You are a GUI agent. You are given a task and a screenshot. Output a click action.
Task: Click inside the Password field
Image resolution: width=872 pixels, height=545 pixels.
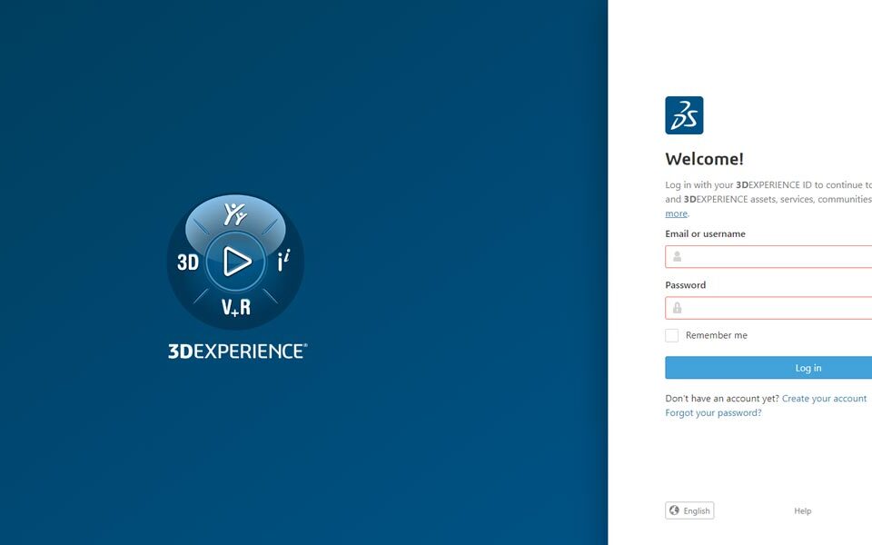772,308
